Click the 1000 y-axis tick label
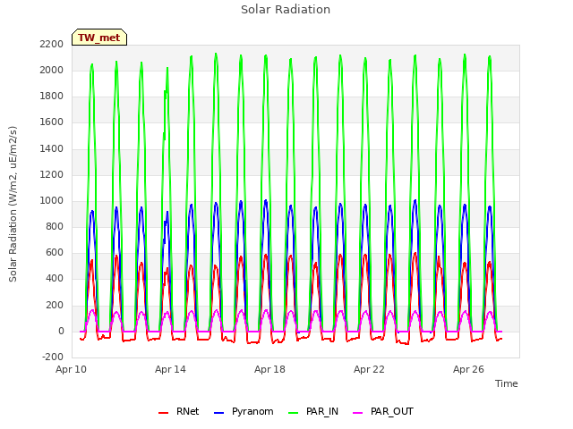This screenshot has width=573, height=429. point(52,200)
